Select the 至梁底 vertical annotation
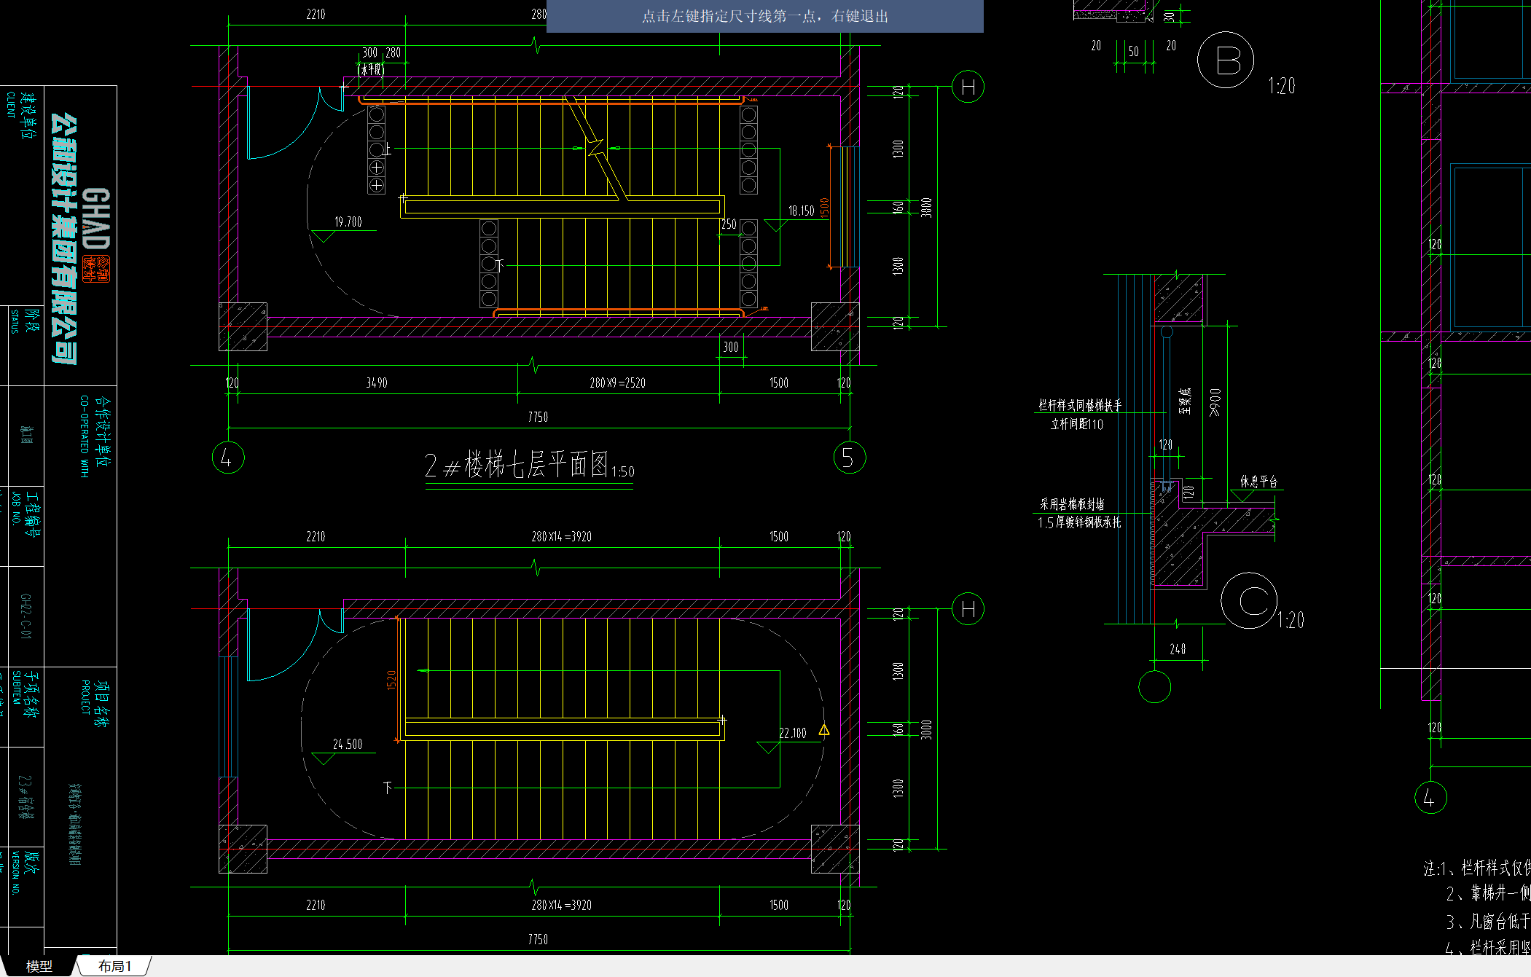 pos(1185,401)
